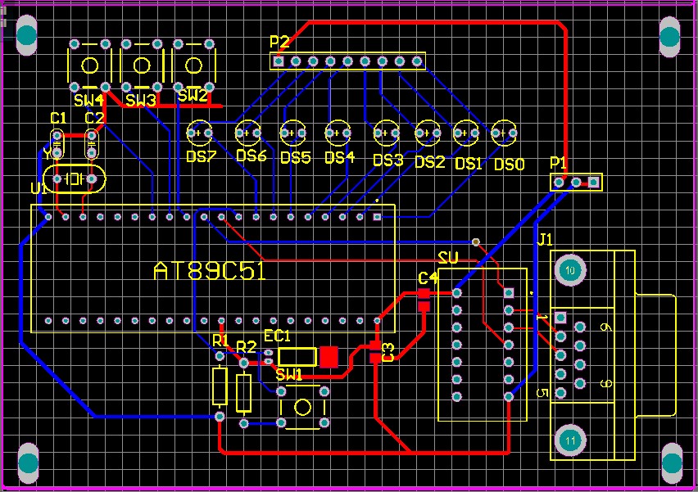
Task: Select the crystal oscillator body below C1 and C2
Action: point(75,178)
